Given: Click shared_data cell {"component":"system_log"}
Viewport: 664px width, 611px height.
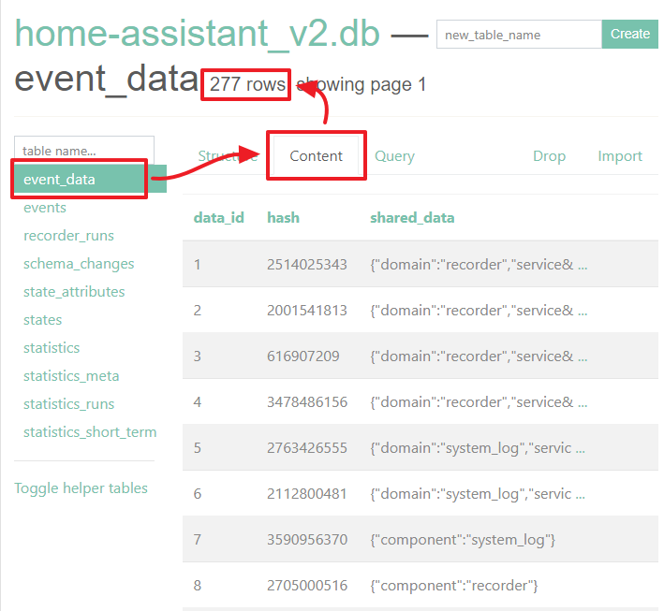Looking at the screenshot, I should click(463, 540).
